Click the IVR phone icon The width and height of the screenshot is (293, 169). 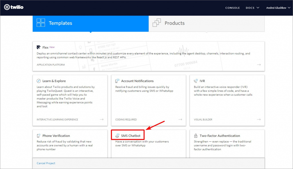(196, 81)
